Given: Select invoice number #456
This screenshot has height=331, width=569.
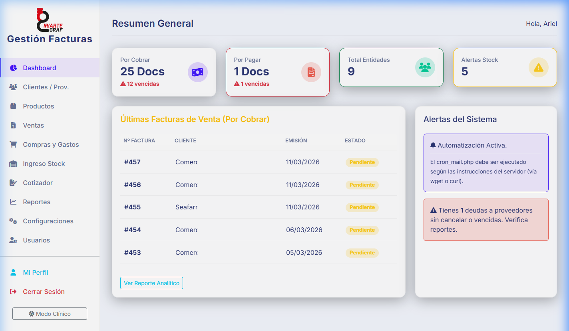Looking at the screenshot, I should coord(132,185).
